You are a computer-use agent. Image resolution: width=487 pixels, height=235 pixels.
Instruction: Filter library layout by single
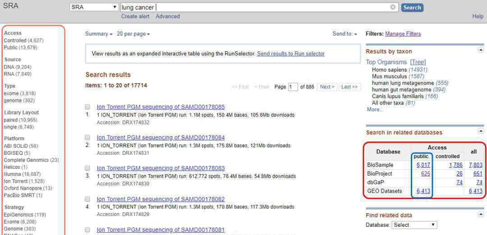18,127
